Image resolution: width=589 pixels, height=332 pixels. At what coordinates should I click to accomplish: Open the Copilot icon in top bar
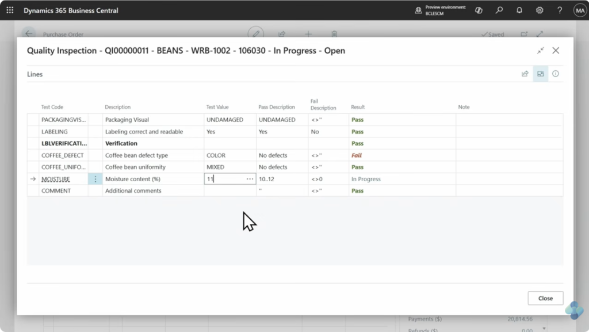tap(479, 10)
